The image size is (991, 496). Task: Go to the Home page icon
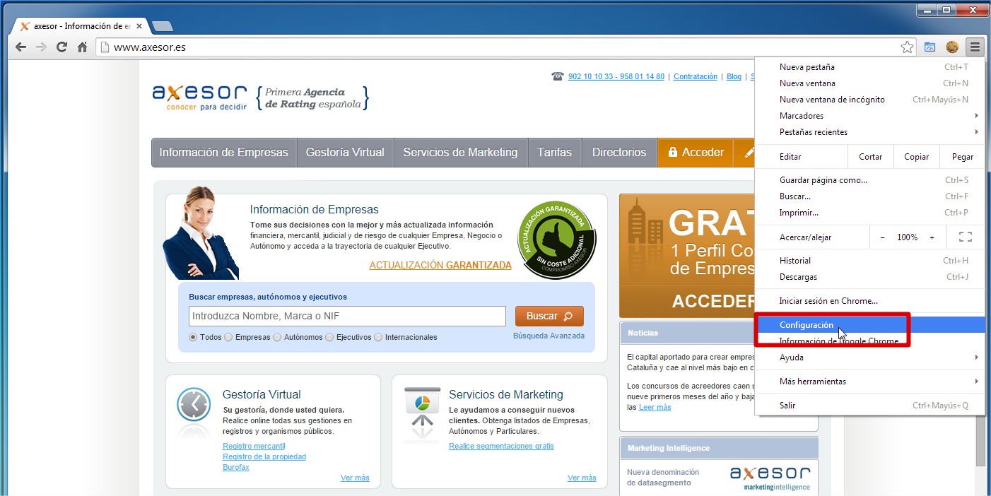(x=82, y=47)
